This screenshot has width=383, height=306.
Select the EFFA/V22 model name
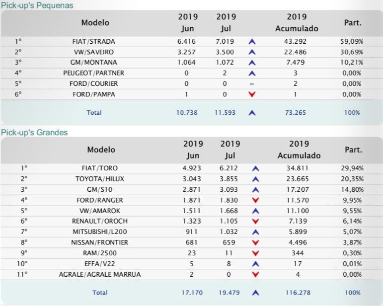[100, 264]
